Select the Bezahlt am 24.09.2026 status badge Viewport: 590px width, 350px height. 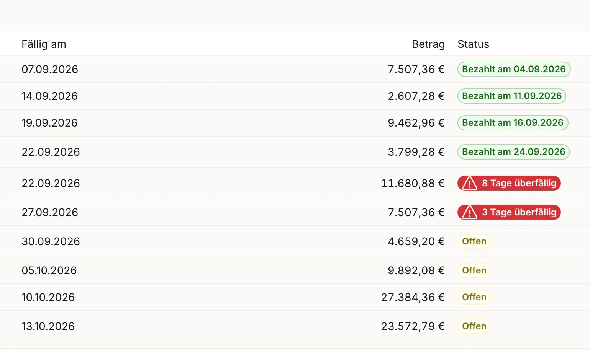point(514,152)
